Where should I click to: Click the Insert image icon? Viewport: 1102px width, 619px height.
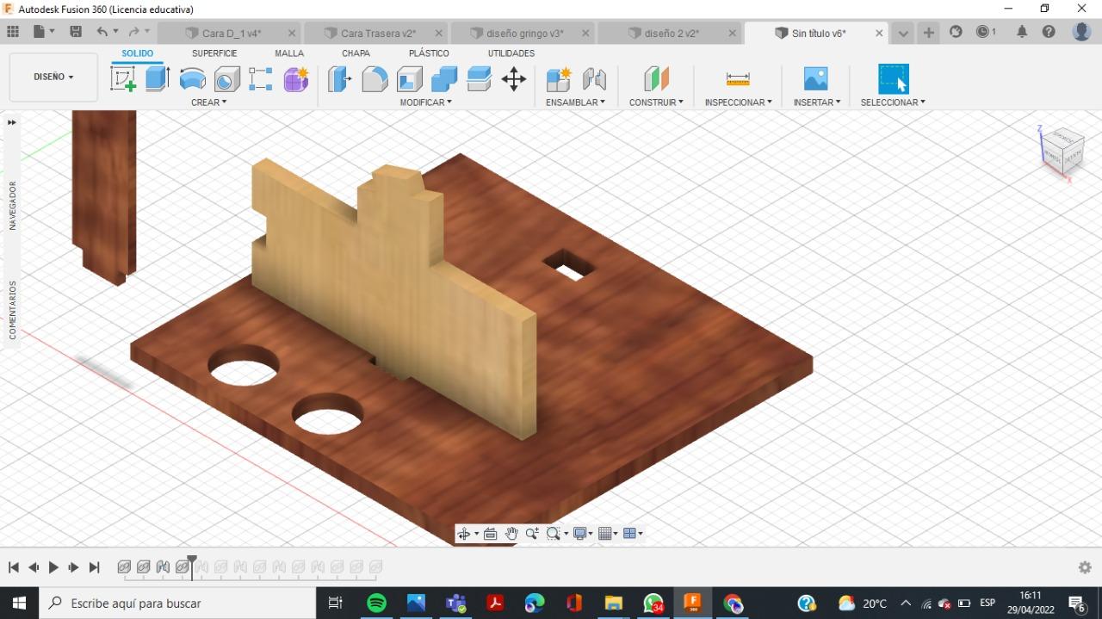click(x=815, y=79)
